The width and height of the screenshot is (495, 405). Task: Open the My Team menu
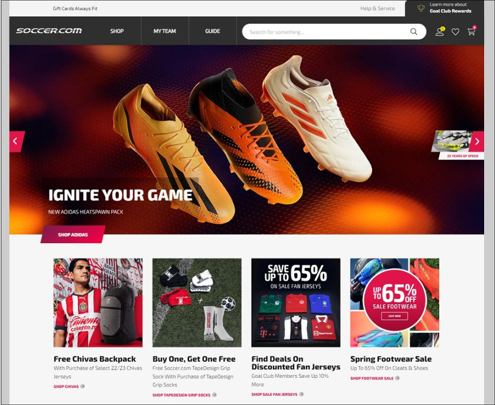165,31
